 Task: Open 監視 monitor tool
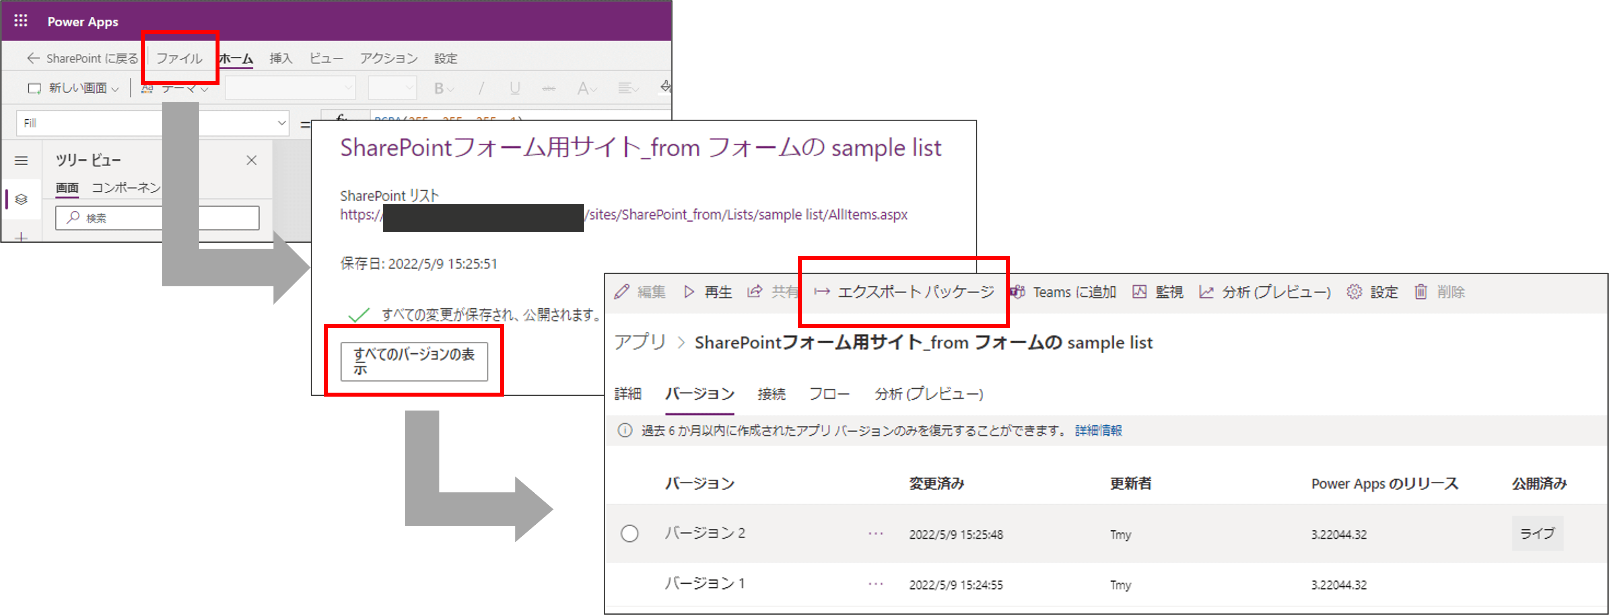pyautogui.click(x=1158, y=292)
